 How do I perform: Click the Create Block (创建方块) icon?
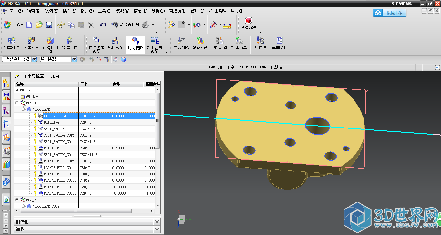[x=248, y=24]
